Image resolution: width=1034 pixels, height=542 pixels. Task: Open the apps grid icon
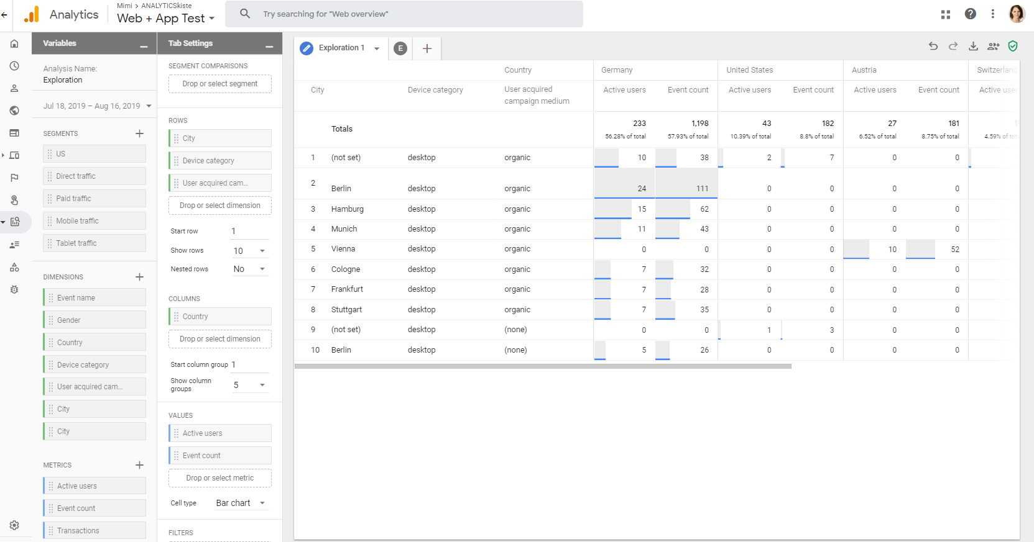coord(946,14)
